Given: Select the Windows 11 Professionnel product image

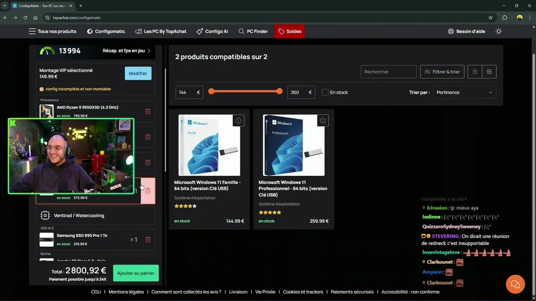Looking at the screenshot, I should tap(294, 145).
